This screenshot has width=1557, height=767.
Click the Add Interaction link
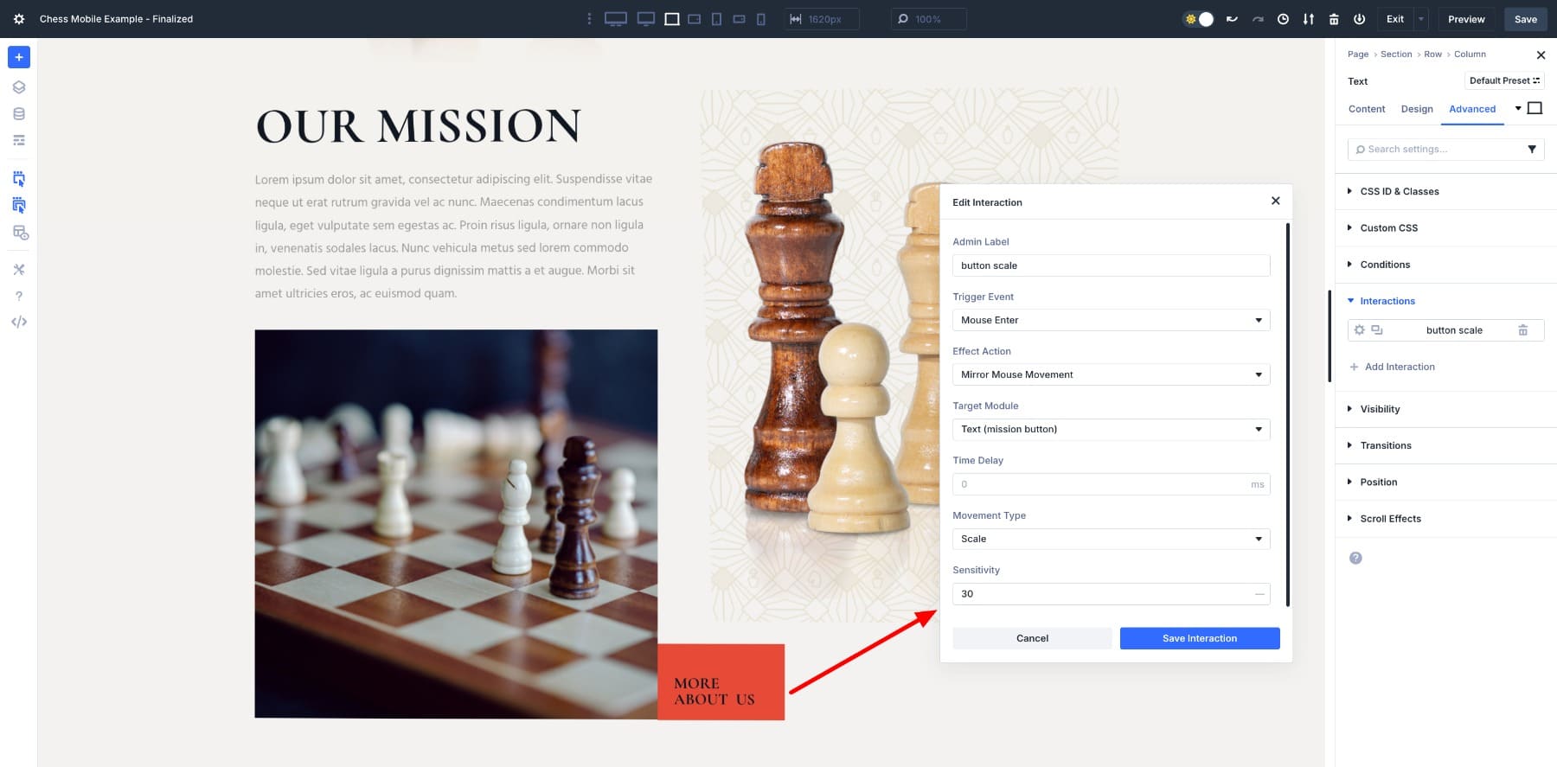[x=1399, y=367]
